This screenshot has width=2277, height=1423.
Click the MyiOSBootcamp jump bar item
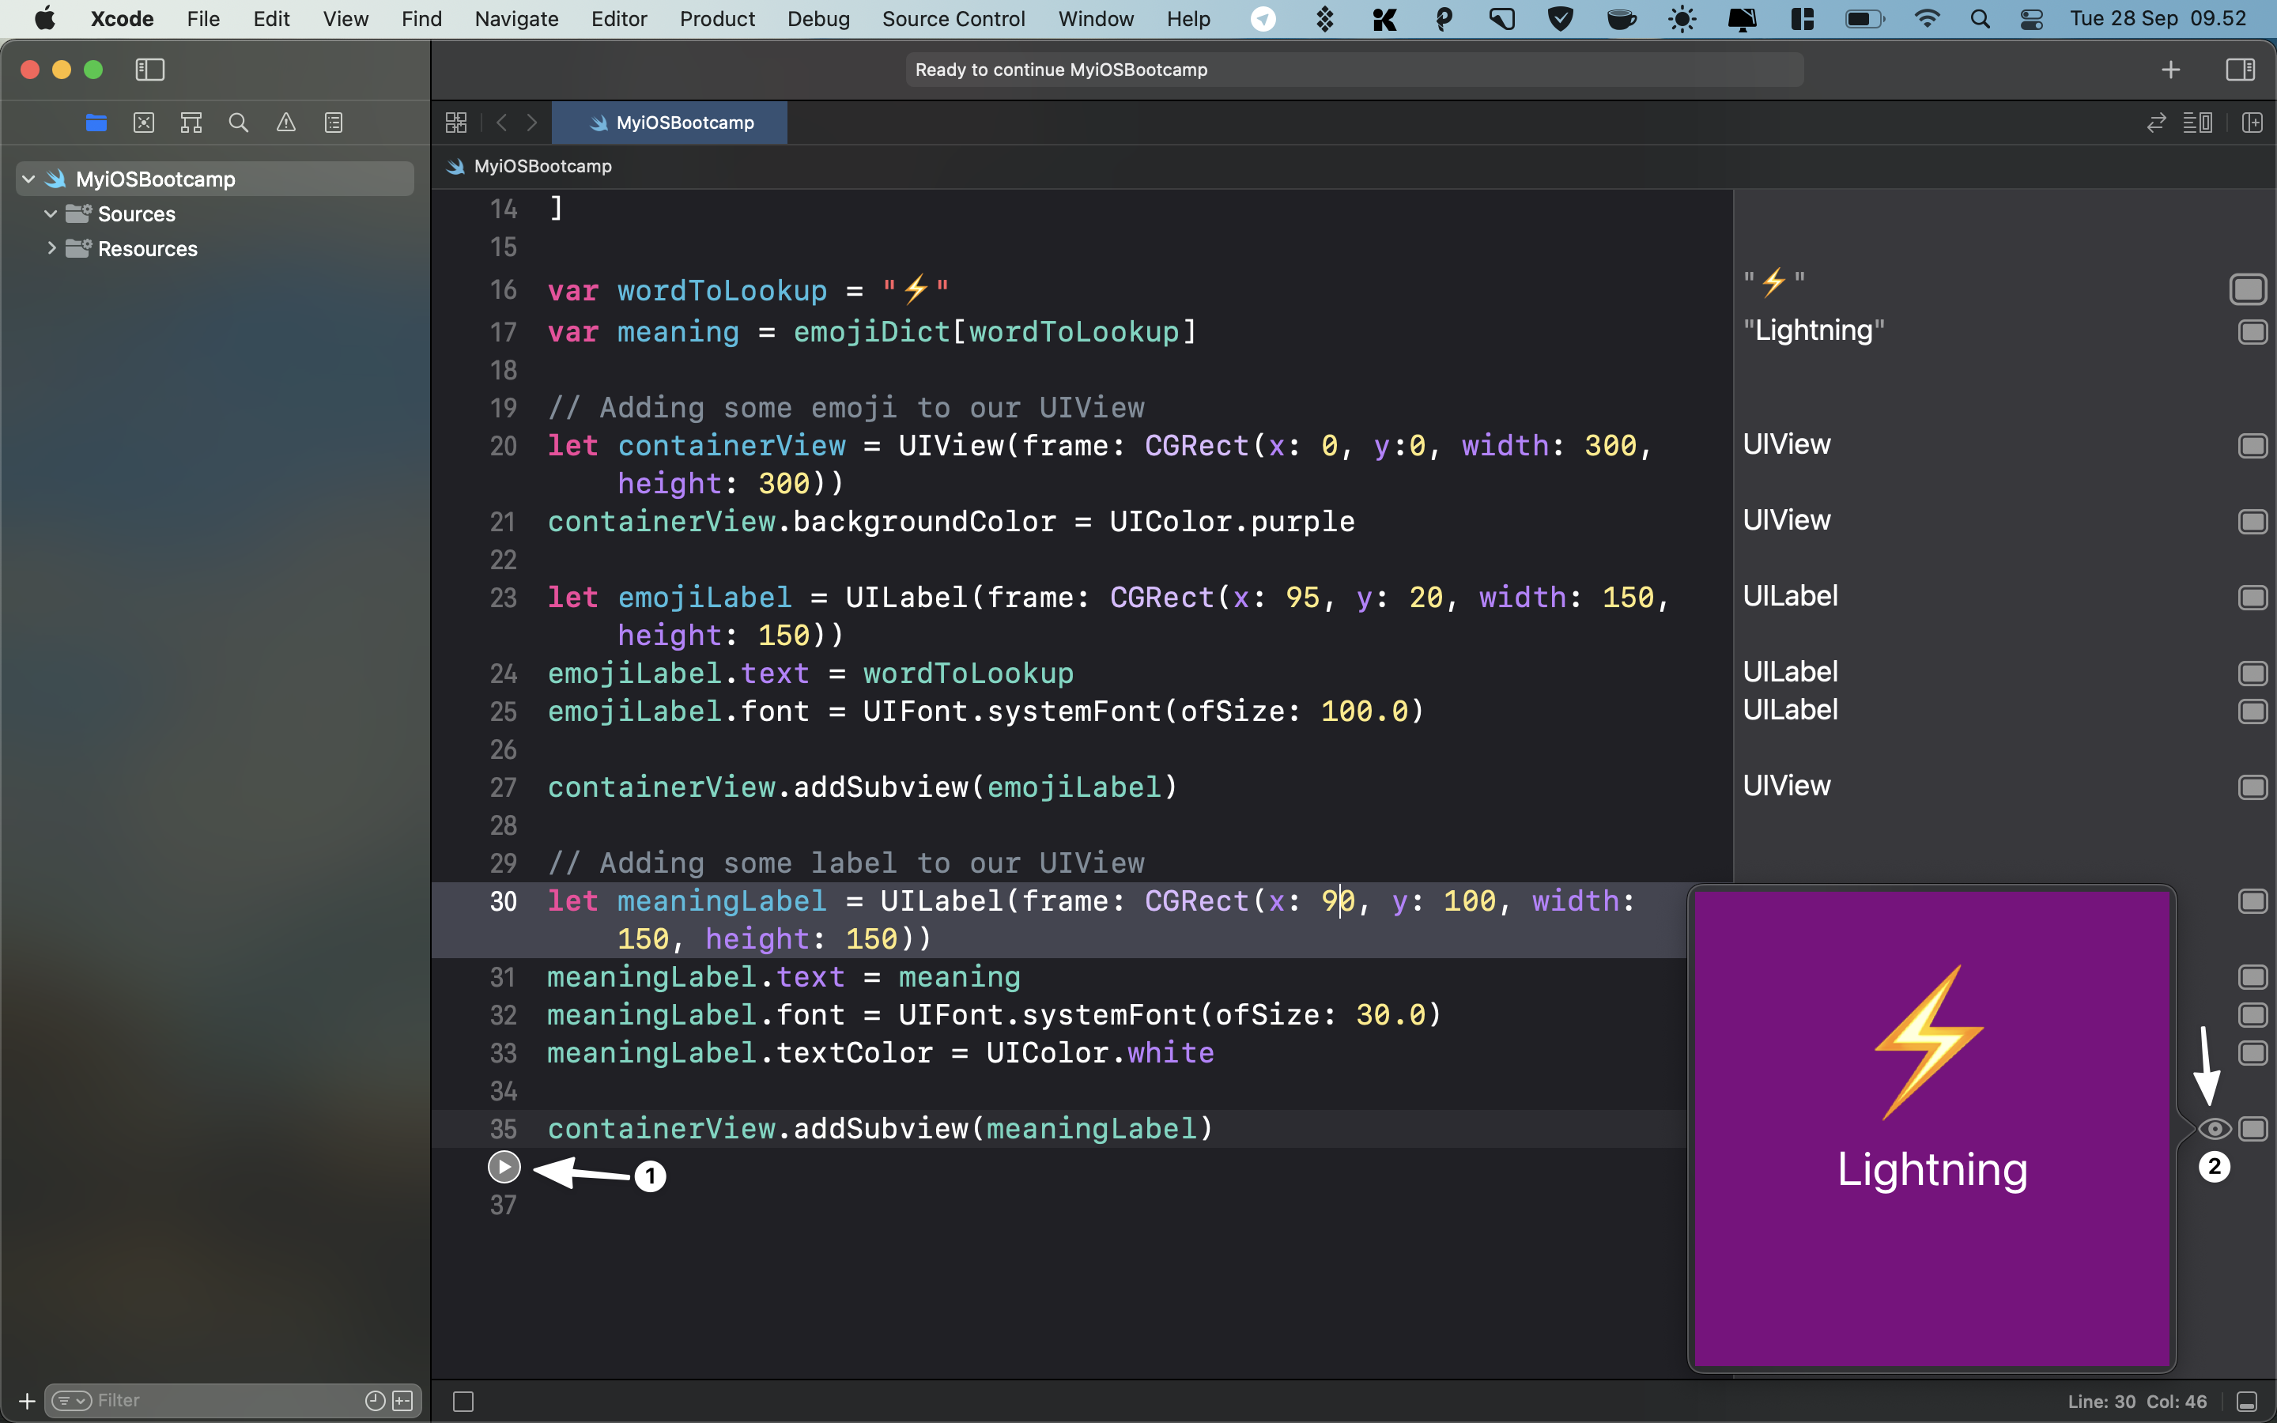point(530,166)
